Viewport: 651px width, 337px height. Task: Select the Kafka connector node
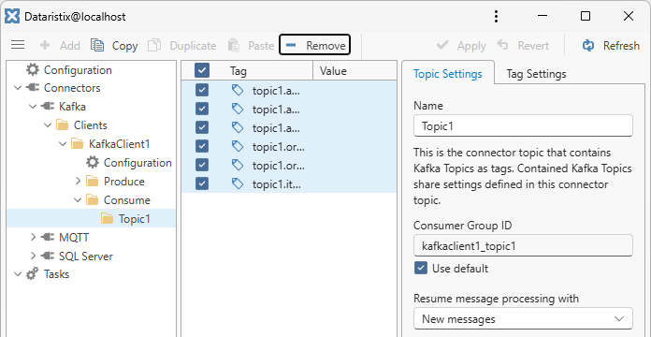[63, 107]
